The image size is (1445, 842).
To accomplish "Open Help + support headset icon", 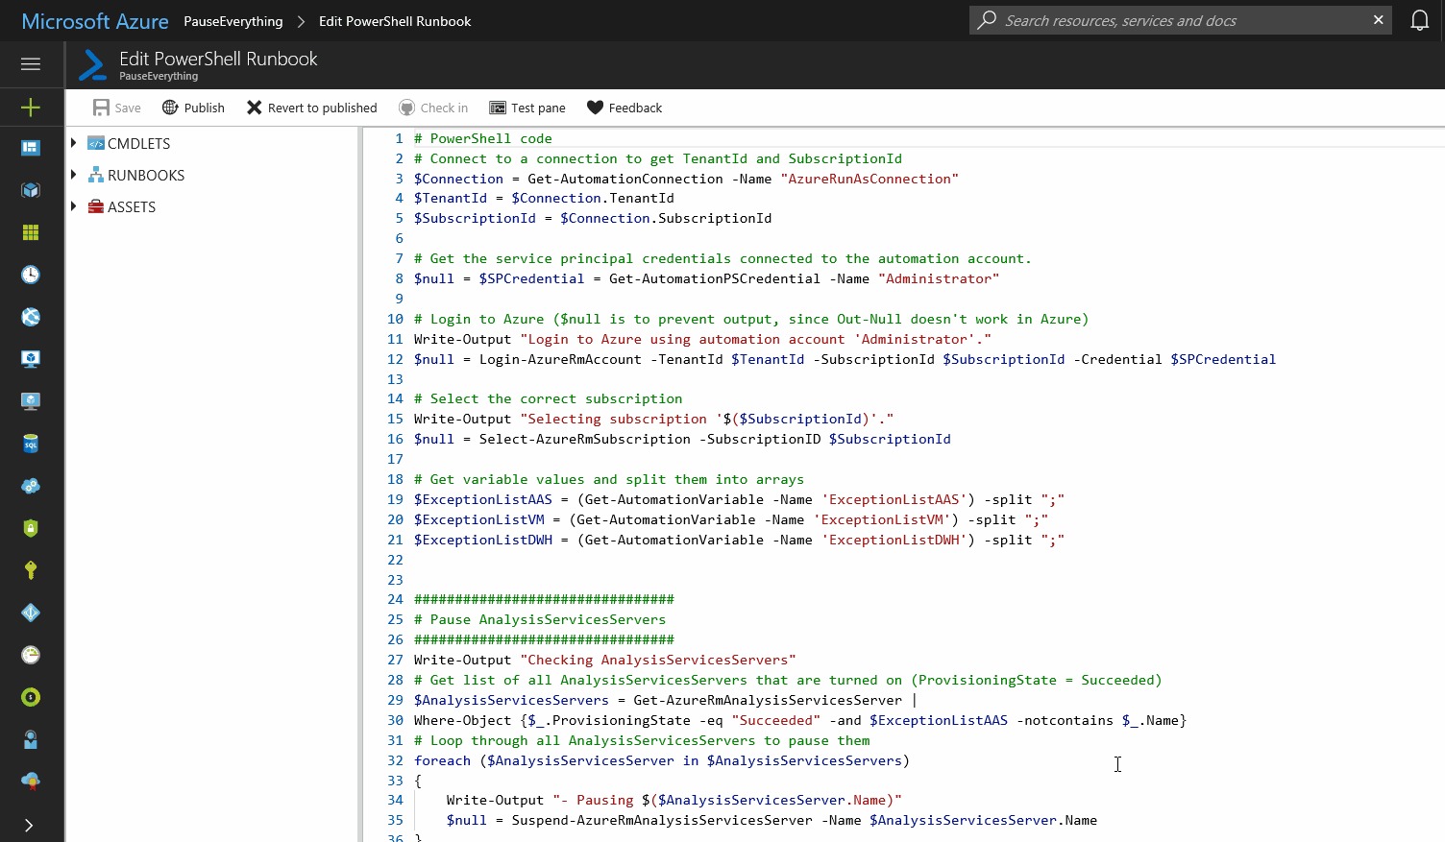I will pos(30,737).
